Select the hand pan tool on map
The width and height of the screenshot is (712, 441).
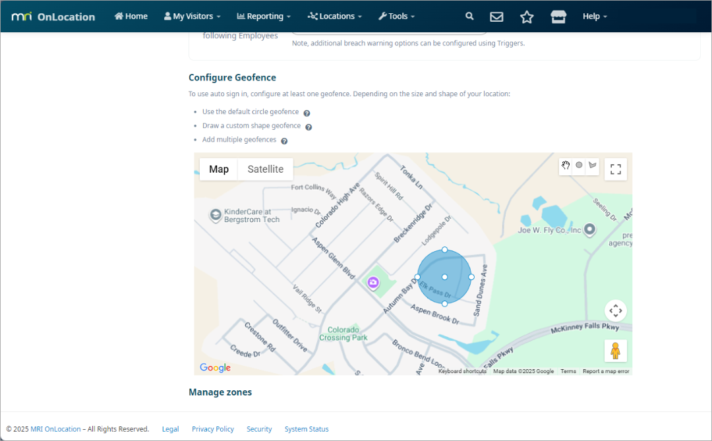click(566, 165)
